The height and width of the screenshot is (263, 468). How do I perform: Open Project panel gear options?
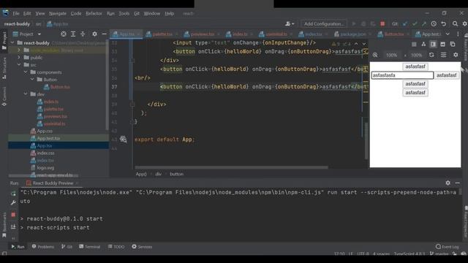pyautogui.click(x=94, y=34)
